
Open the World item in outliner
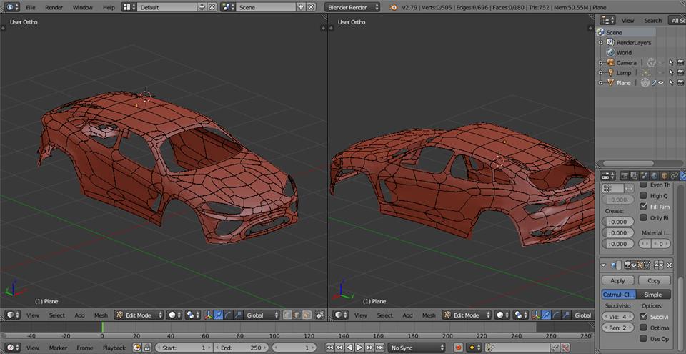[x=623, y=52]
